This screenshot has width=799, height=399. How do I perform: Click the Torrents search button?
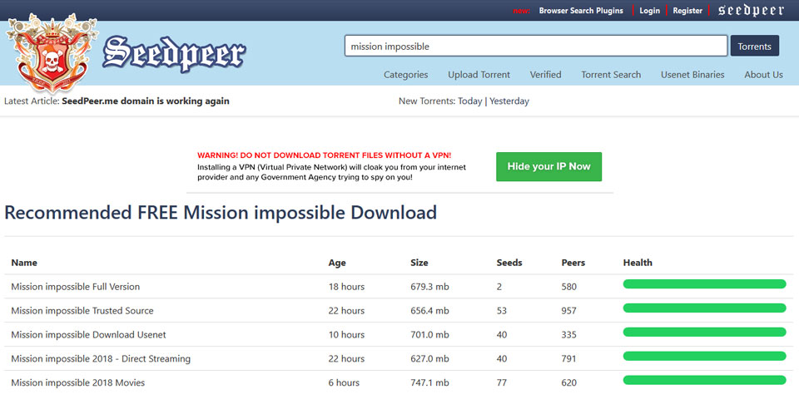(x=755, y=46)
